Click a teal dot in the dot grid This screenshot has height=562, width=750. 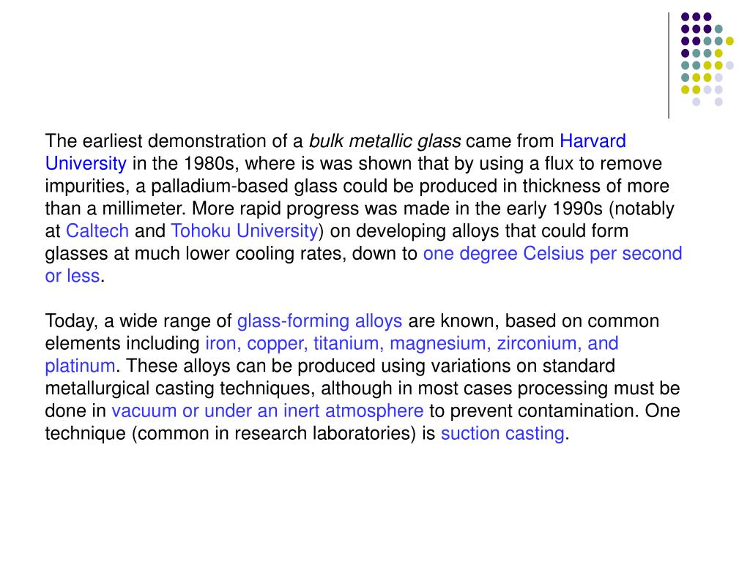(x=719, y=29)
